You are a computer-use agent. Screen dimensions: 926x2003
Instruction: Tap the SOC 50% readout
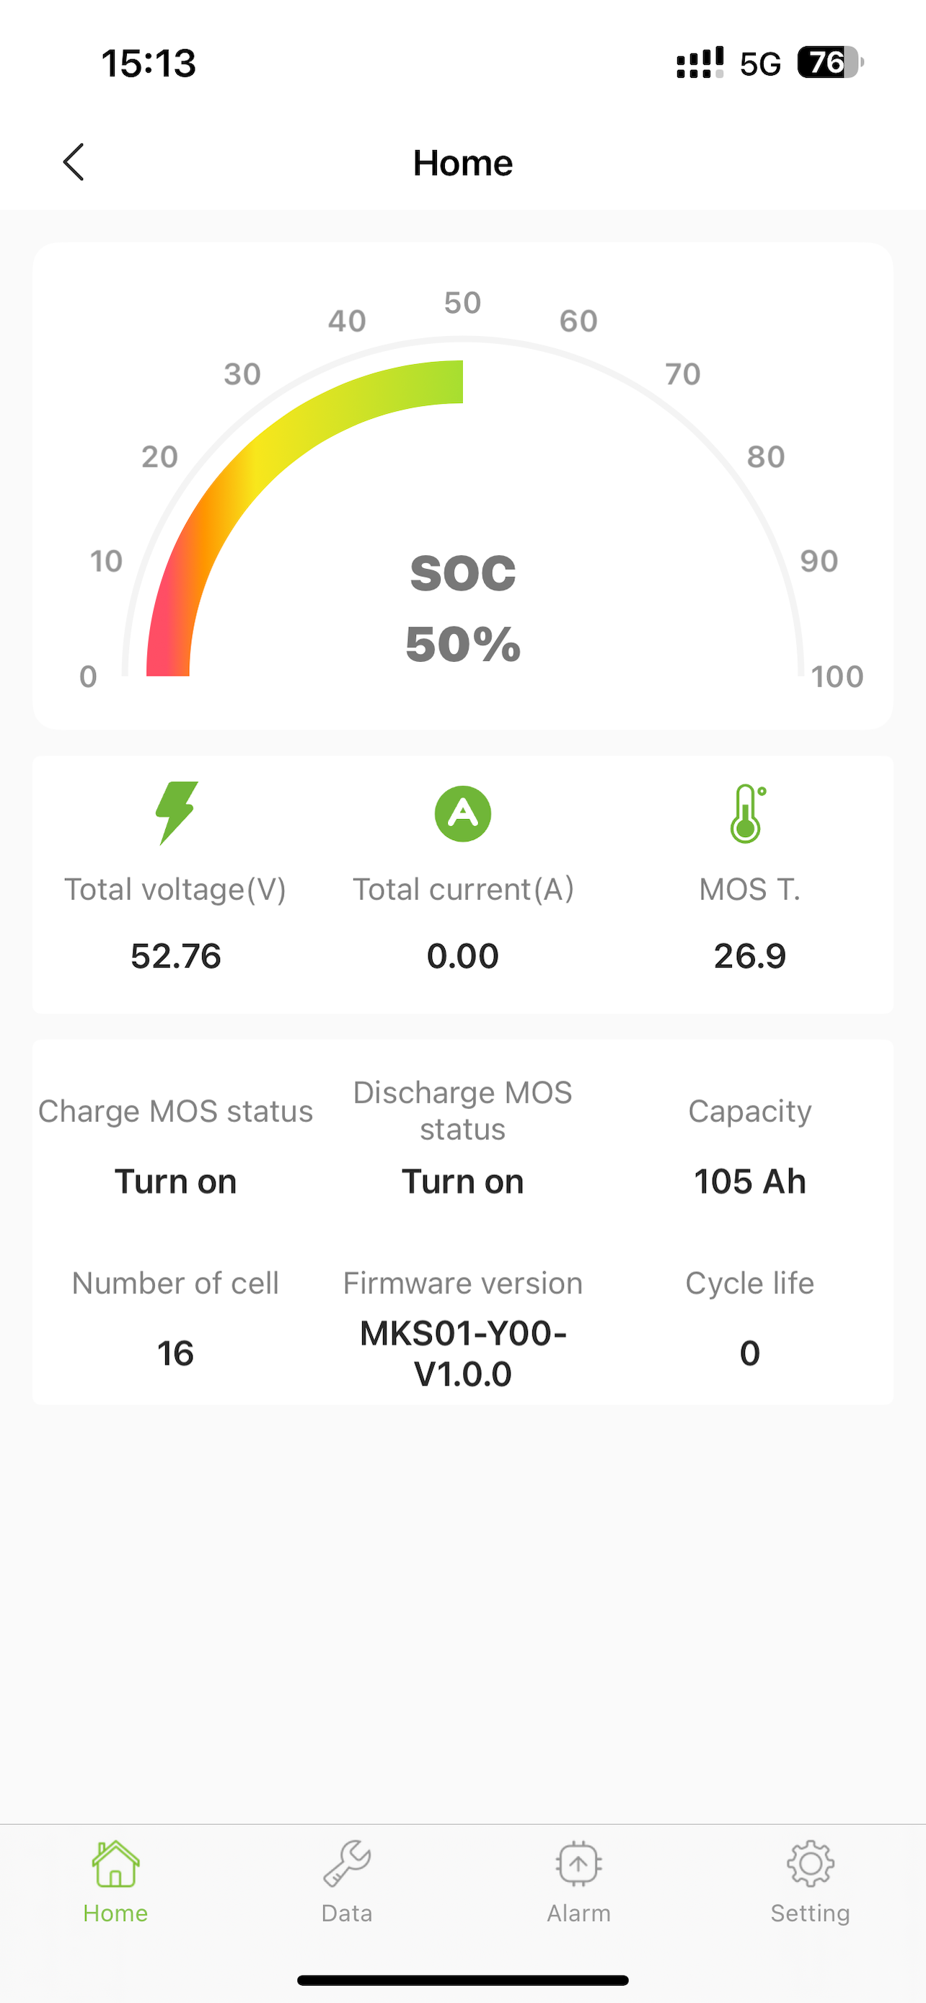pyautogui.click(x=462, y=644)
